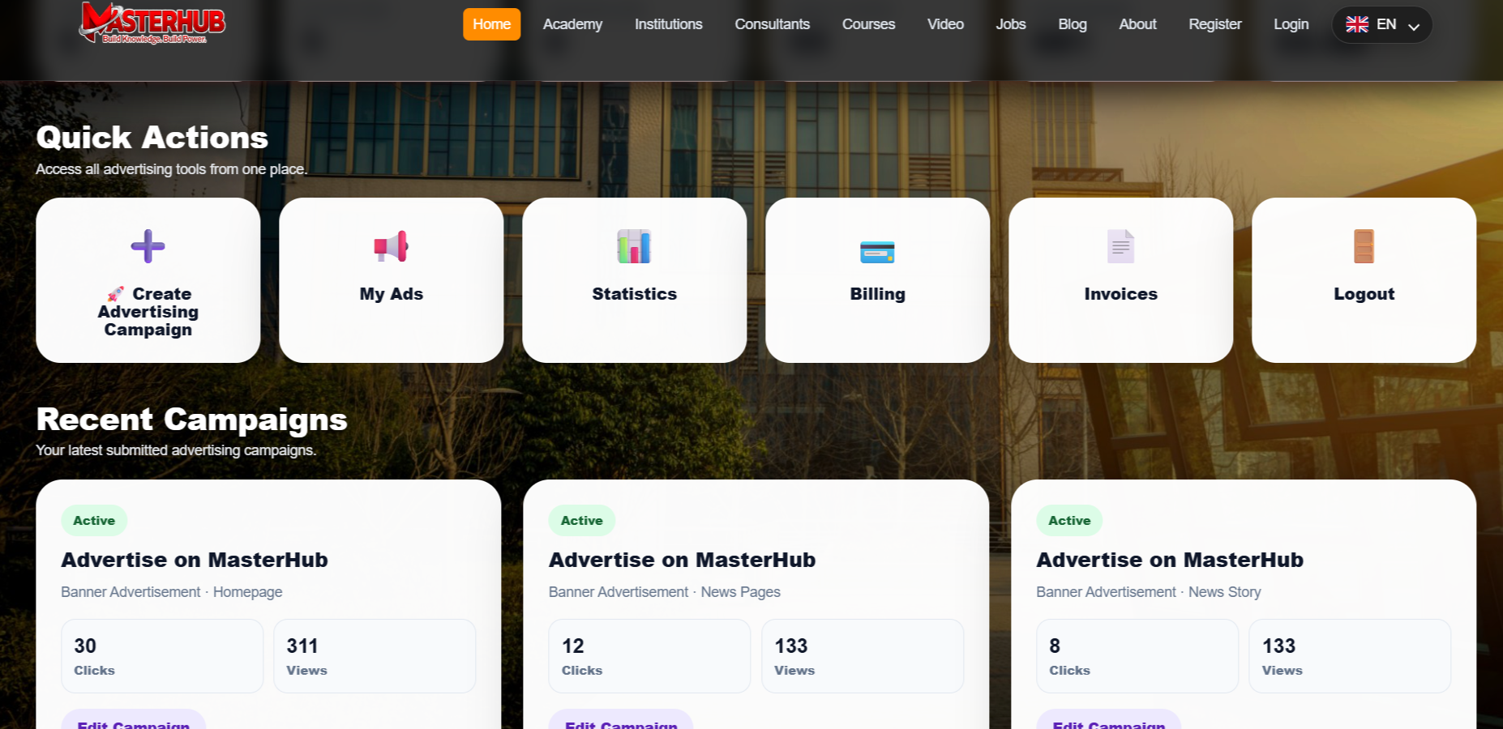Viewport: 1503px width, 729px height.
Task: Click the '8 Clicks' stat box
Action: [1137, 656]
